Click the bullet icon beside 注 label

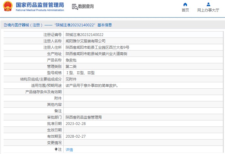point(56,149)
